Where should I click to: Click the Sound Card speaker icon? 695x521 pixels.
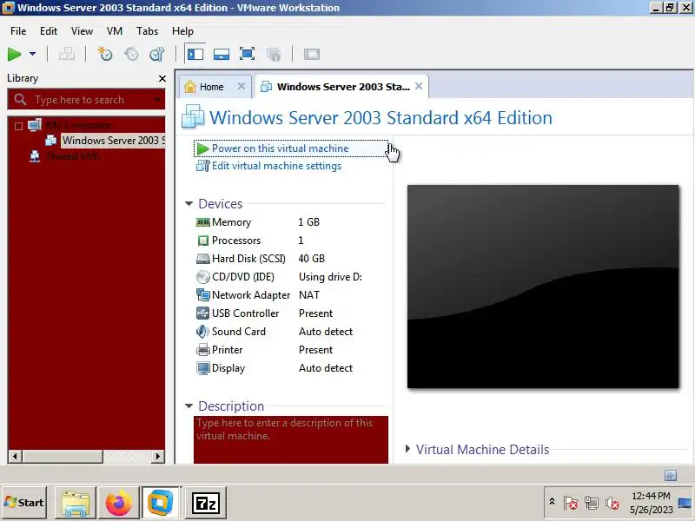point(202,332)
